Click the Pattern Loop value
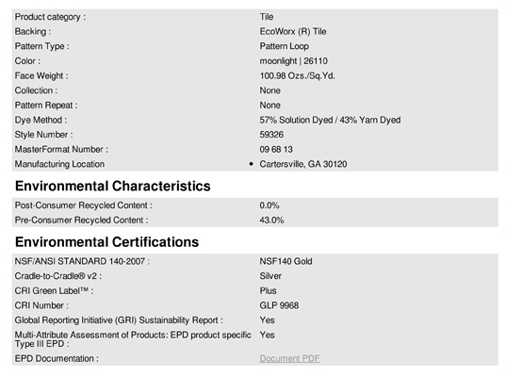Screen dimensions: 506x377 point(284,46)
